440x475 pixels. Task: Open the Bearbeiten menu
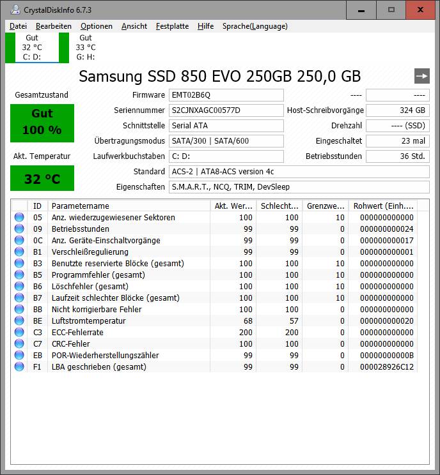[54, 26]
